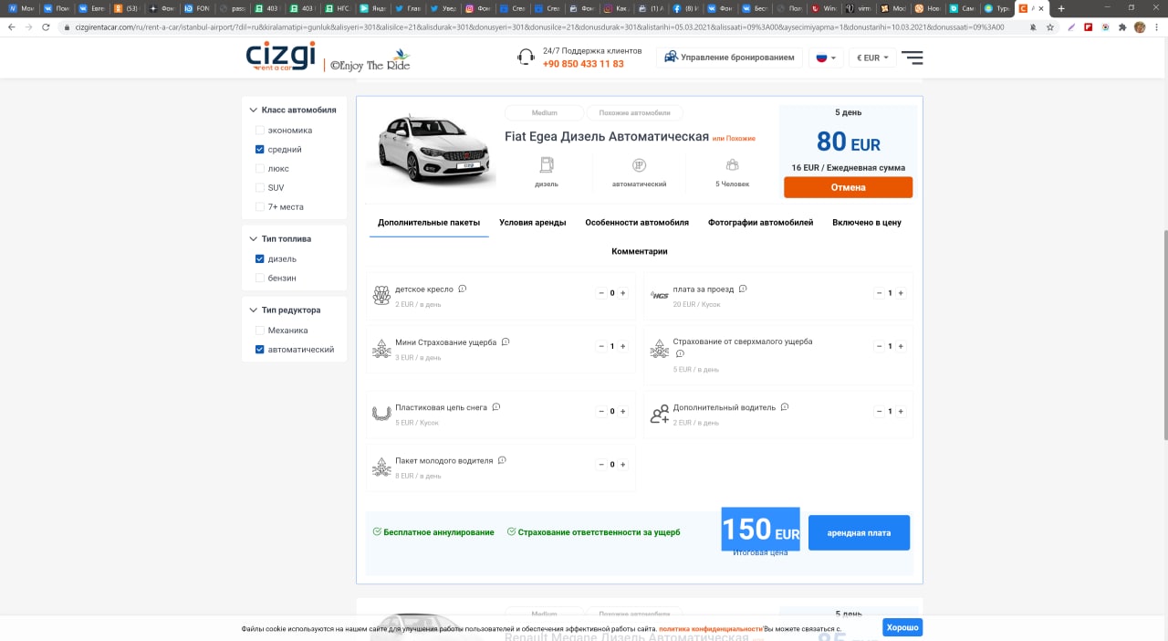Uncheck the автоматический transmission checkbox
Viewport: 1168px width, 641px height.
click(260, 350)
